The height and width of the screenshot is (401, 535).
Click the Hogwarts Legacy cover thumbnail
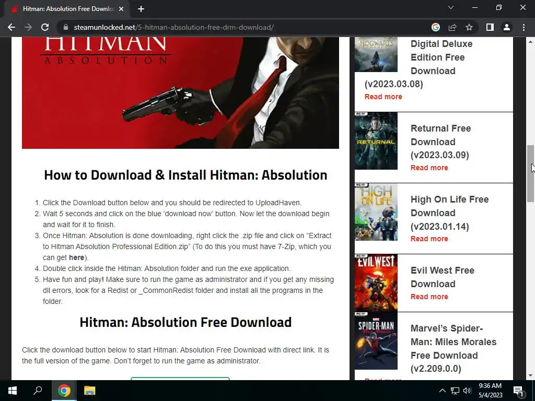[x=376, y=54]
